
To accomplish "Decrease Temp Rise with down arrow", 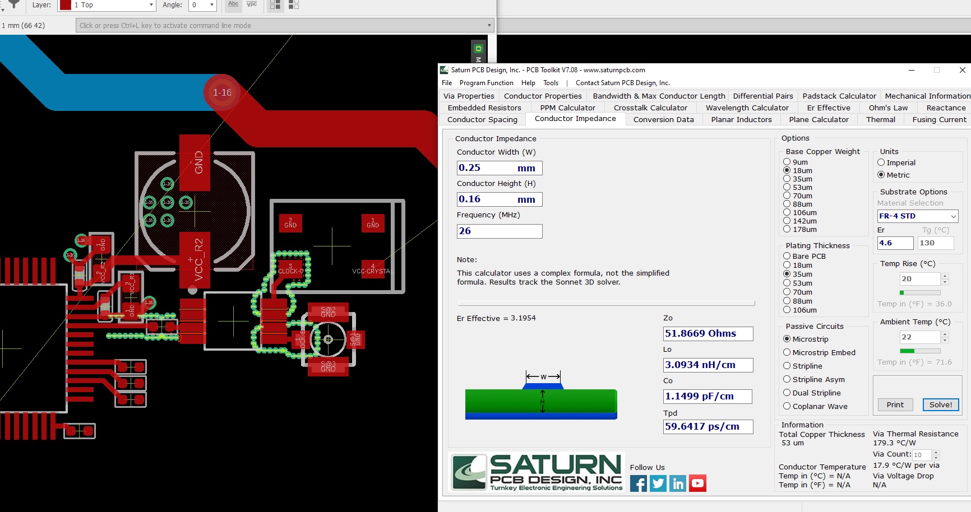I will point(945,282).
